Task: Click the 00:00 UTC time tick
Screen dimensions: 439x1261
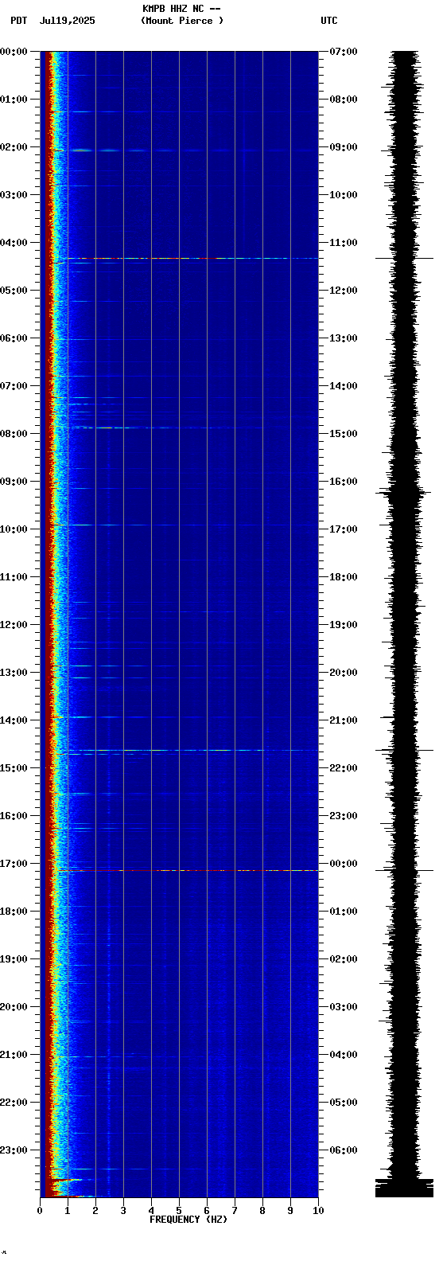Action: coord(344,864)
